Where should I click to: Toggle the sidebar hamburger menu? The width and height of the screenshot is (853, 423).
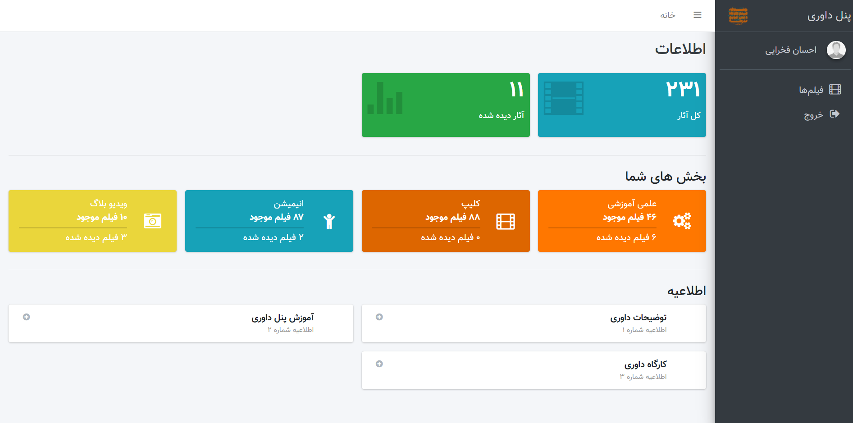pyautogui.click(x=697, y=15)
